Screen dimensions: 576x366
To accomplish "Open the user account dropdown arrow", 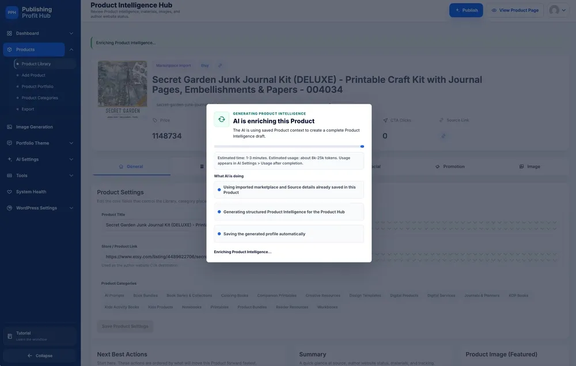I will point(564,10).
